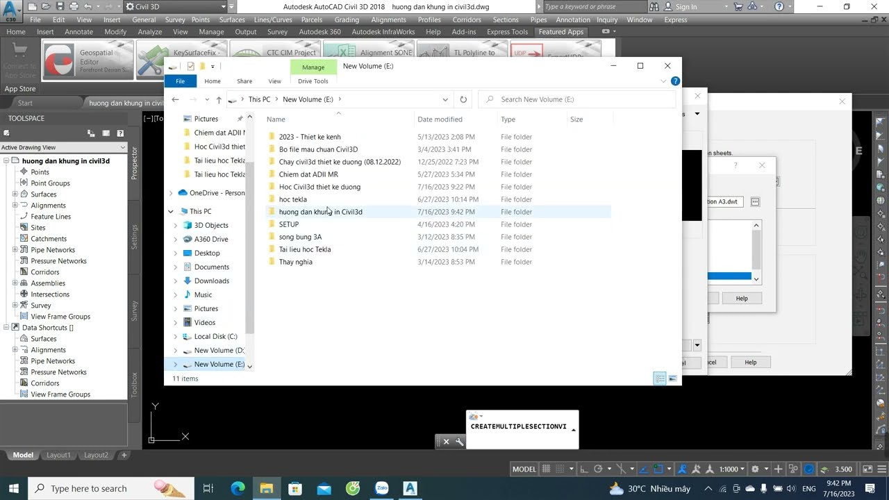This screenshot has height=500, width=889.
Task: Click the Toolspace help question icon
Action: pos(120,133)
